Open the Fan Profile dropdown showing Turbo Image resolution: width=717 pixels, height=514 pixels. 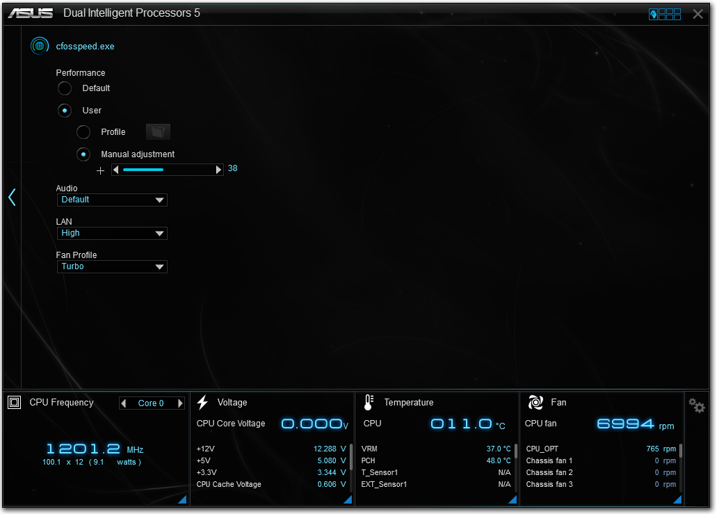pyautogui.click(x=112, y=266)
